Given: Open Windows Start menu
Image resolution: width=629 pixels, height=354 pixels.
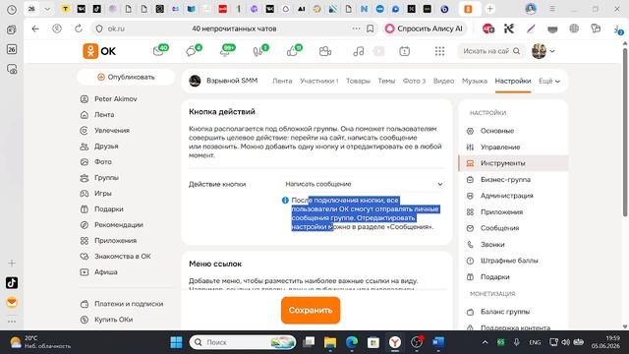Looking at the screenshot, I should click(x=176, y=342).
